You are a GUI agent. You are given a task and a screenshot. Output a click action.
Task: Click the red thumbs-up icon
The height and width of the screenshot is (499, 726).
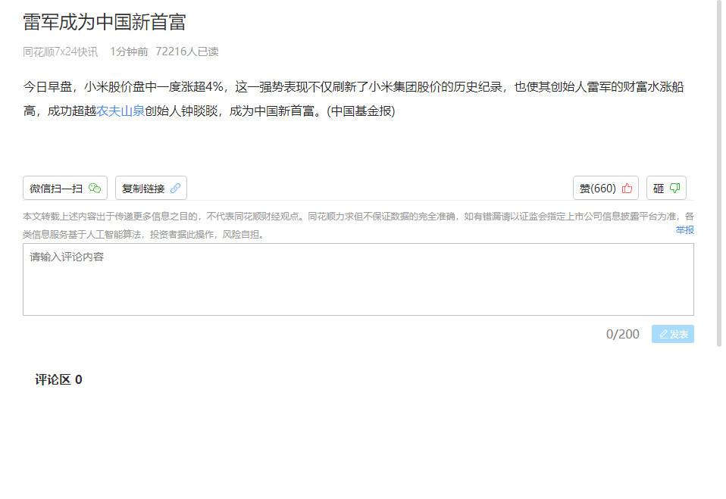627,189
